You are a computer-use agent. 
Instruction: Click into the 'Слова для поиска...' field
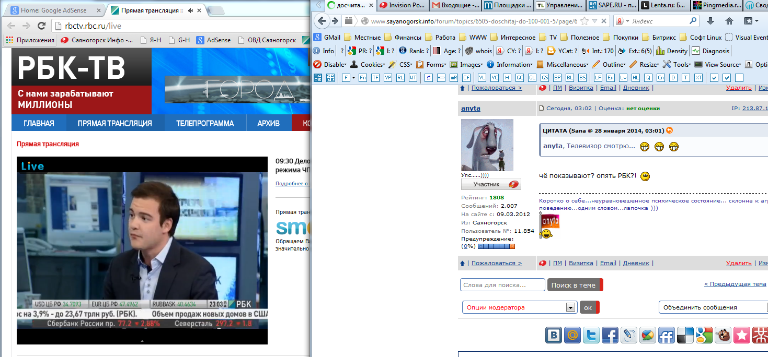pos(502,285)
